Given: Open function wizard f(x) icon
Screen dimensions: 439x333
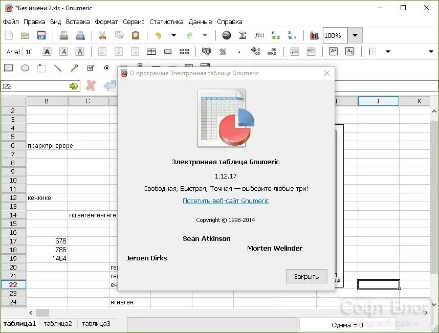Looking at the screenshot, I should tap(259, 35).
